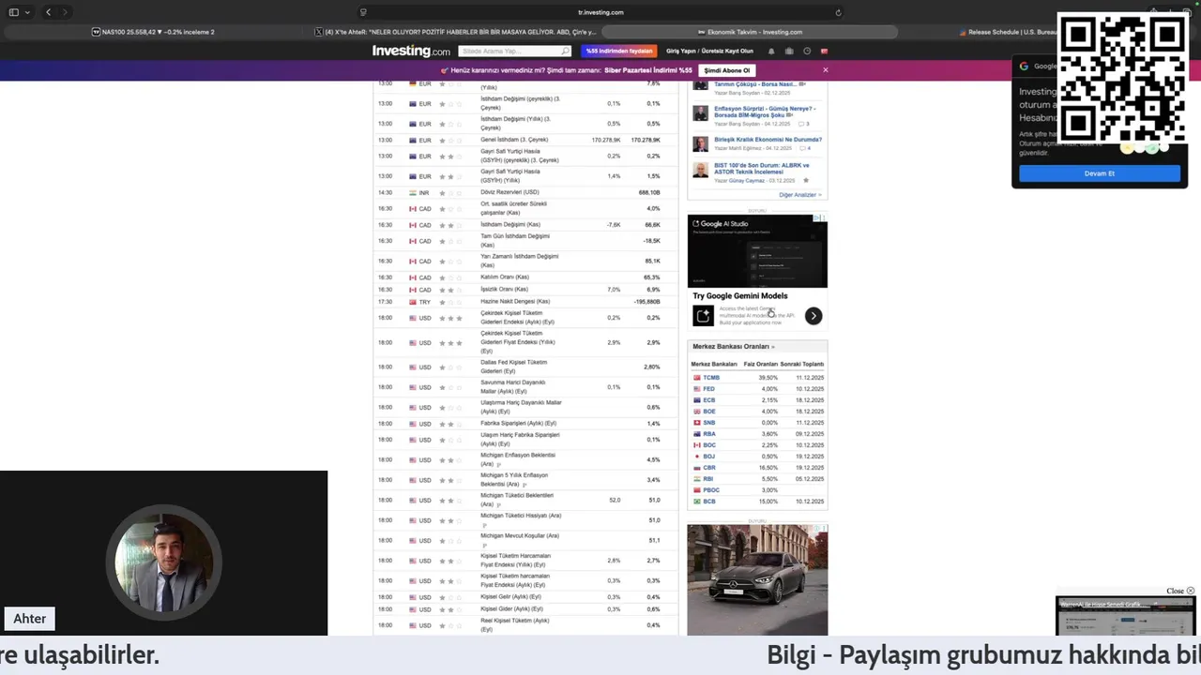
Task: Click TCMB in central bank rates
Action: (711, 378)
